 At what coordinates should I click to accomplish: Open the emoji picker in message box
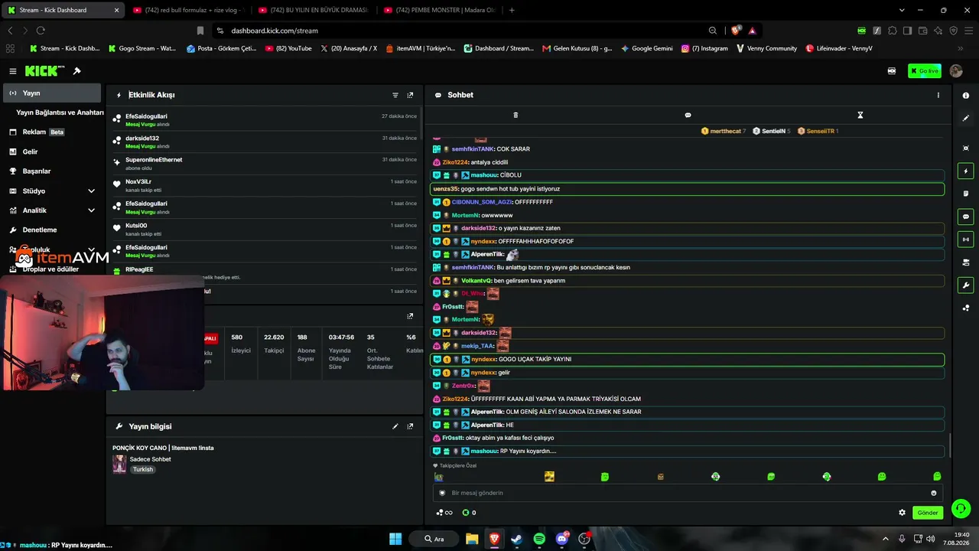tap(933, 493)
